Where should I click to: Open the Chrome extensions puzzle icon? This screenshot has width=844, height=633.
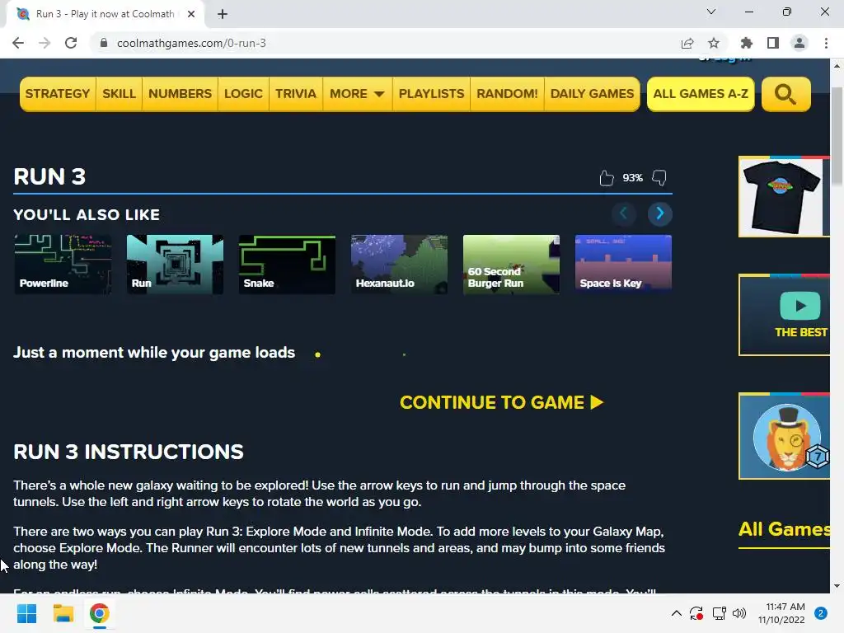[x=747, y=43]
